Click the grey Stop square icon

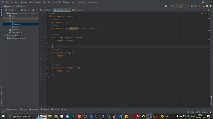199,6
